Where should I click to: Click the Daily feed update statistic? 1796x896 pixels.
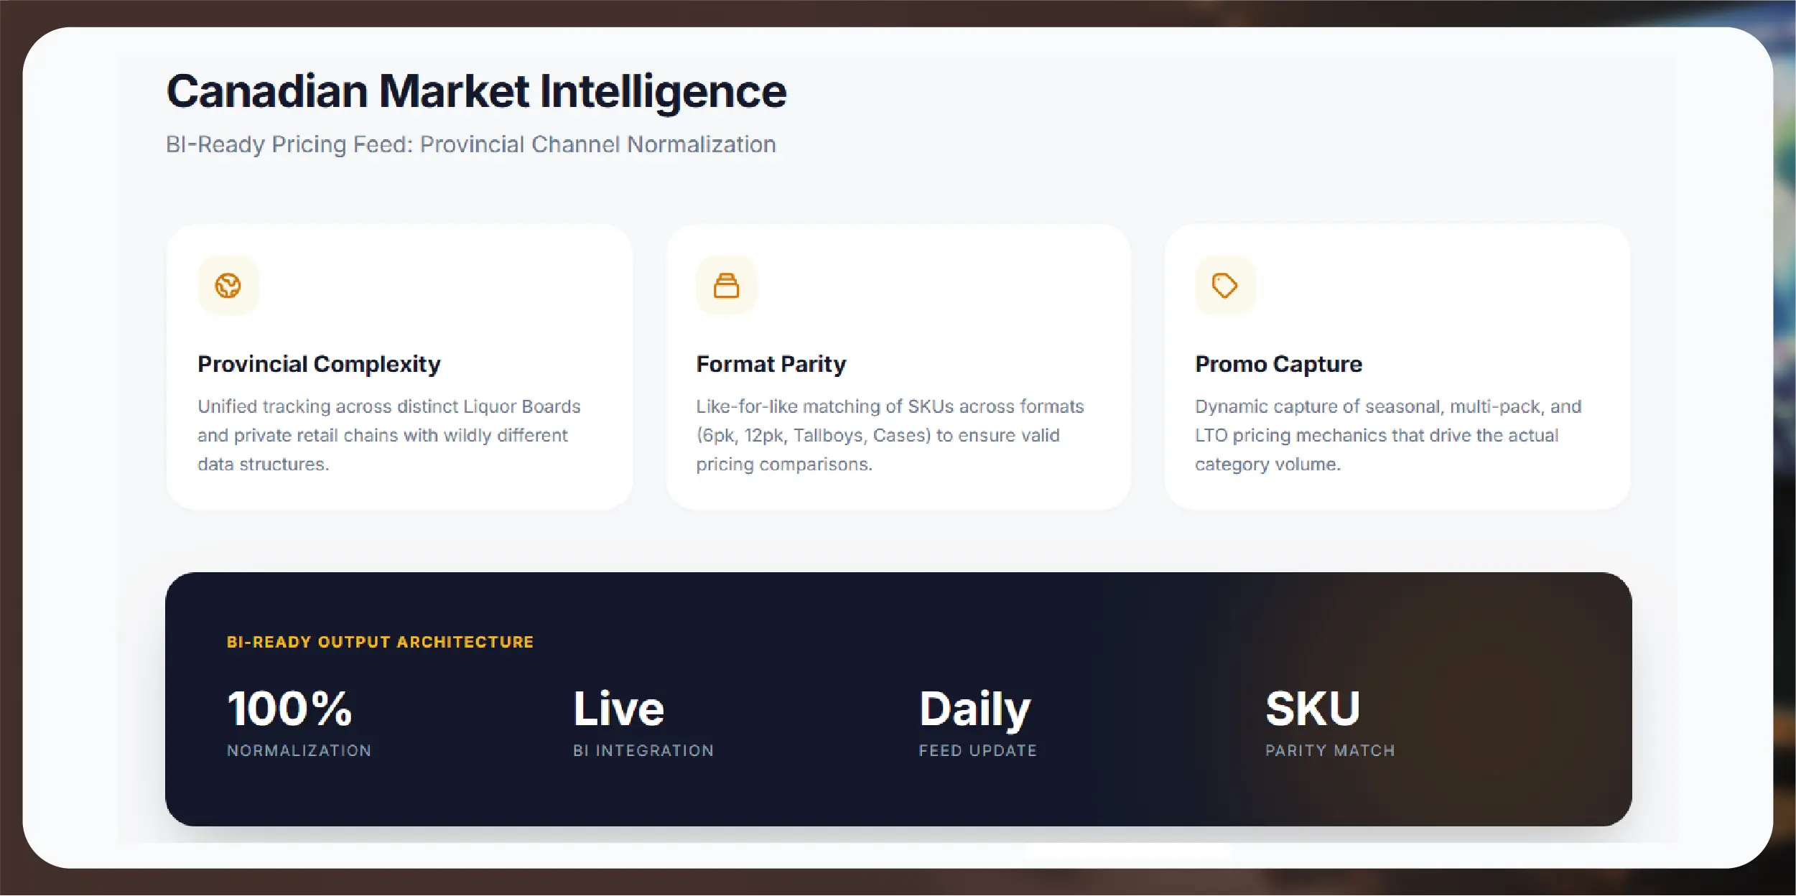[978, 722]
